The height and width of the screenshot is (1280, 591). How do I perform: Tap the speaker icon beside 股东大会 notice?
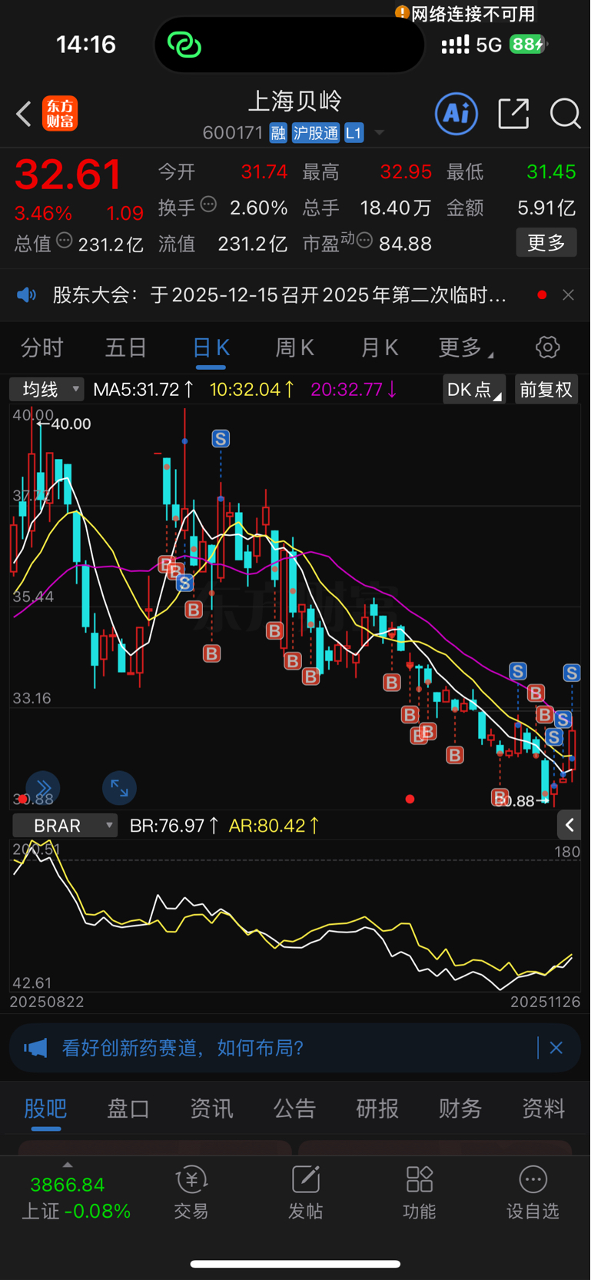(x=27, y=295)
